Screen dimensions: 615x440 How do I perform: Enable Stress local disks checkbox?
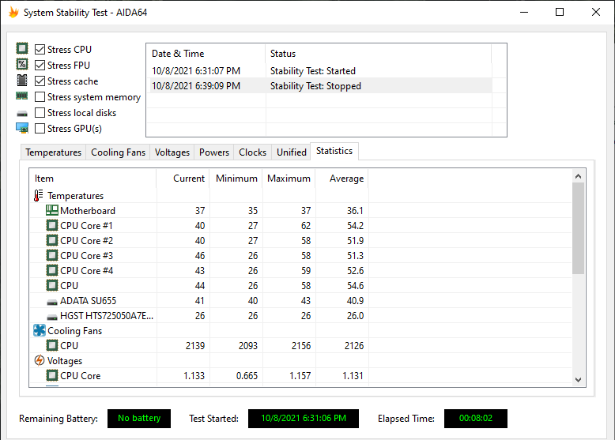pyautogui.click(x=40, y=112)
